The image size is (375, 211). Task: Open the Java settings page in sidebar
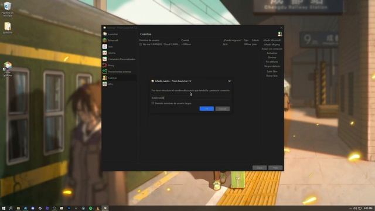tap(120, 47)
